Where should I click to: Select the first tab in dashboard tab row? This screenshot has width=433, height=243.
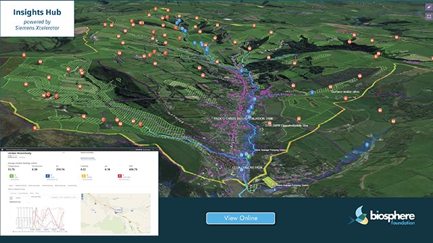coord(11,186)
